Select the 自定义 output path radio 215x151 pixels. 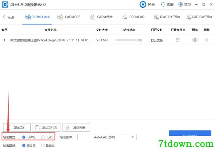tap(43, 146)
